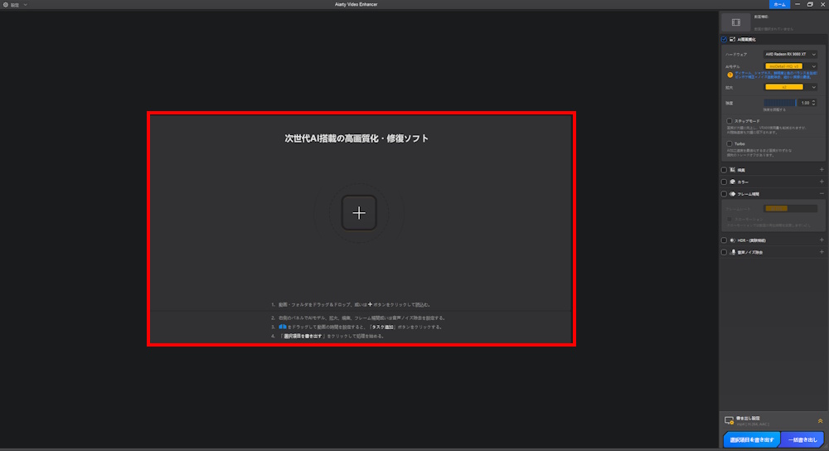The width and height of the screenshot is (829, 451).
Task: Click the ハードウェア label text
Action: [x=736, y=55]
